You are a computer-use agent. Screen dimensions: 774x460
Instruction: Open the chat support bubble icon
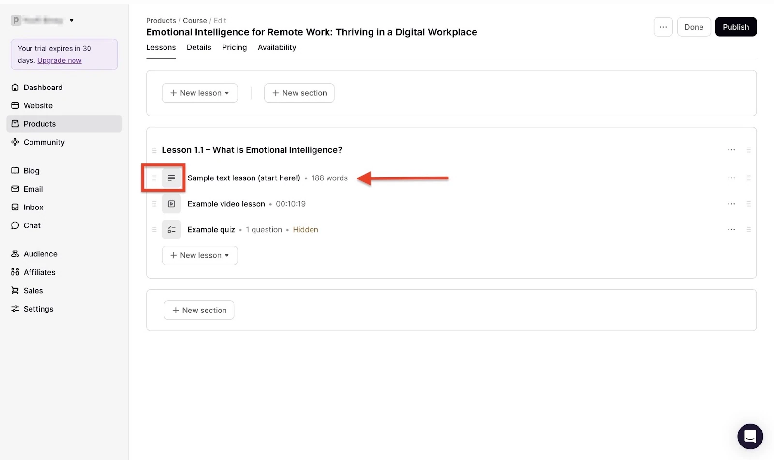[750, 437]
